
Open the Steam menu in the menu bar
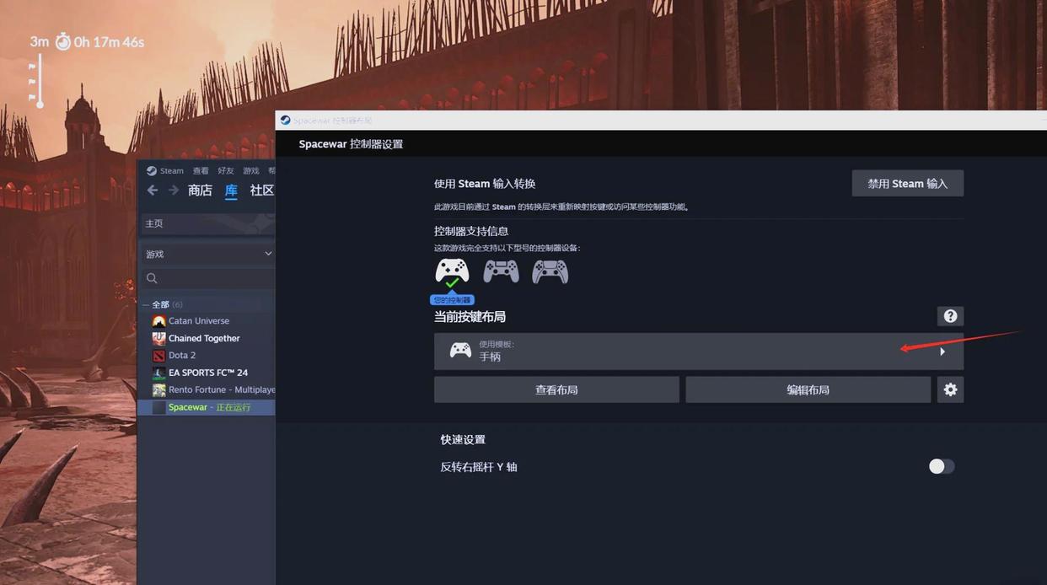click(x=172, y=170)
